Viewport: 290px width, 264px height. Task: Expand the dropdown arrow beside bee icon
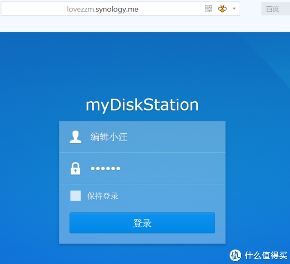234,9
